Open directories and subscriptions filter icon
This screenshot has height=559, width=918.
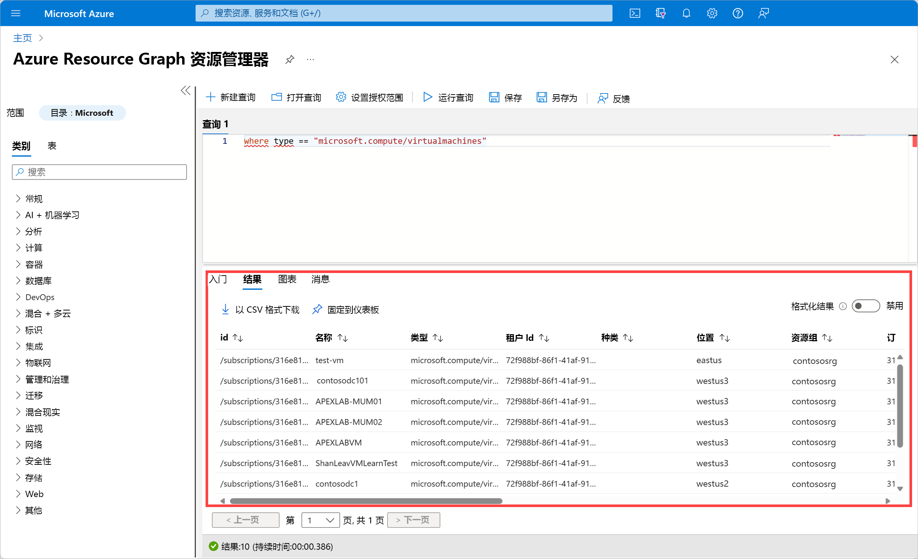[660, 13]
